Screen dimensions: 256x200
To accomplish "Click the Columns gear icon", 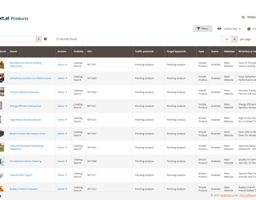I will coord(249,29).
